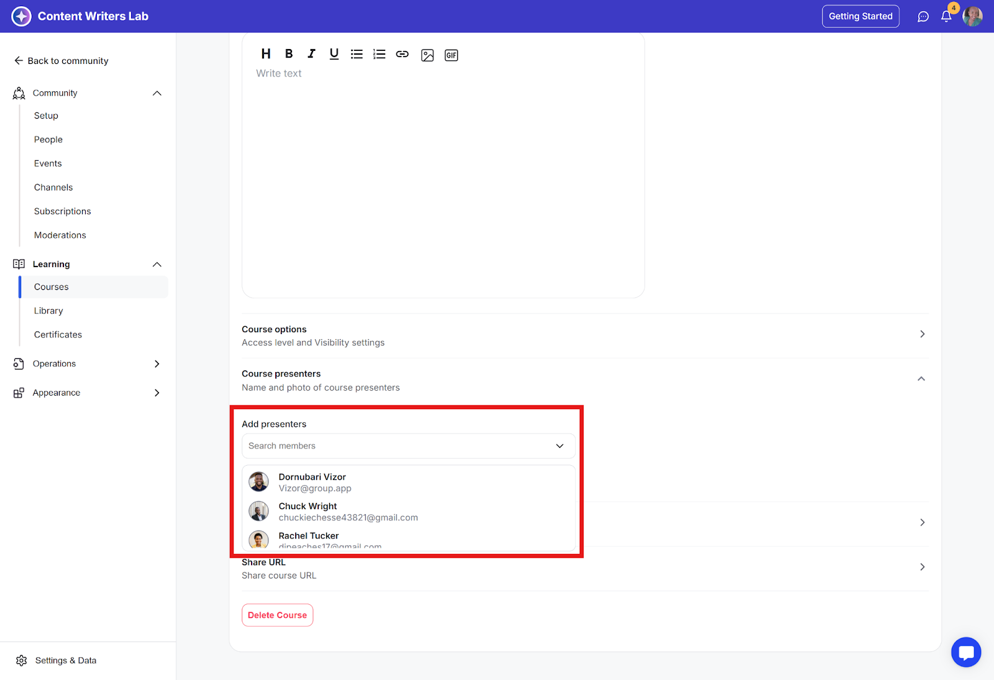Click the Delete Course button
Viewport: 994px width, 680px height.
pyautogui.click(x=278, y=615)
